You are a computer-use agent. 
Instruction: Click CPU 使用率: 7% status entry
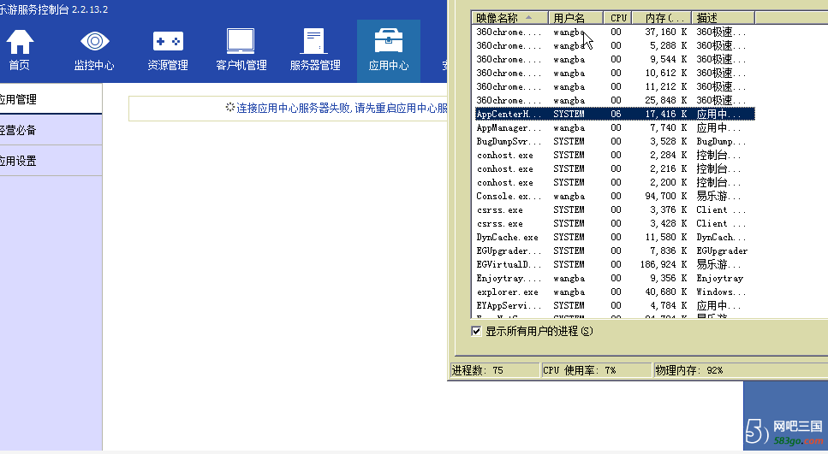click(x=596, y=370)
